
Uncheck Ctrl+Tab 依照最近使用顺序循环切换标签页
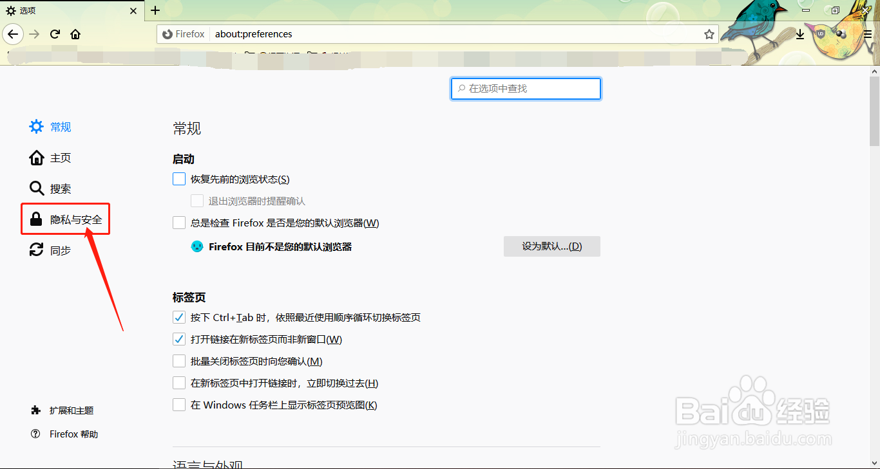pyautogui.click(x=179, y=317)
